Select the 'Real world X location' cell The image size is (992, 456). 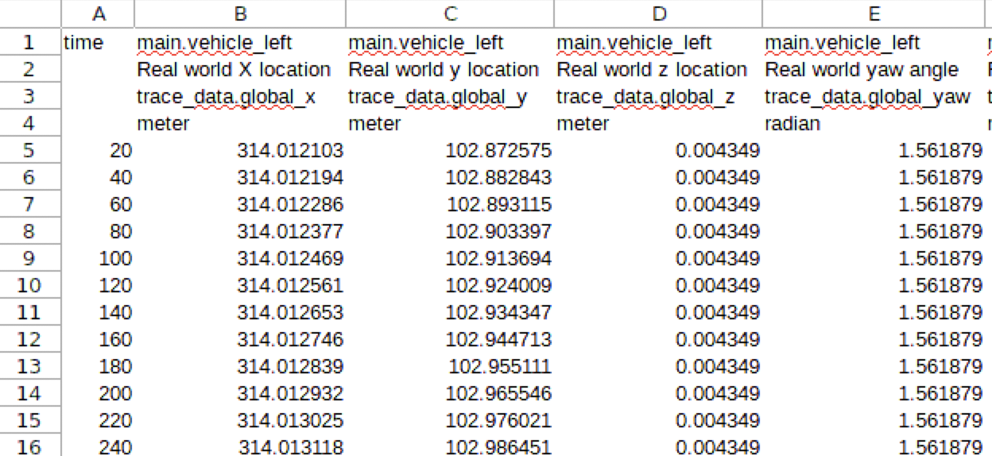point(234,70)
